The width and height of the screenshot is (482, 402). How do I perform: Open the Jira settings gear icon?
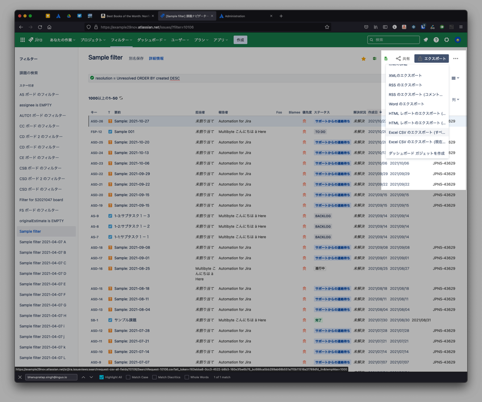pos(447,40)
